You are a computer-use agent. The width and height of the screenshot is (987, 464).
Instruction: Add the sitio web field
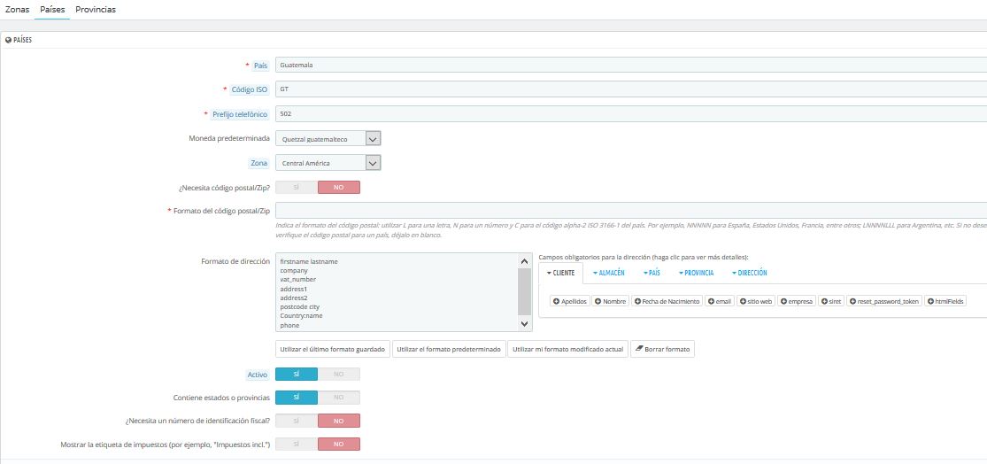[x=755, y=302]
